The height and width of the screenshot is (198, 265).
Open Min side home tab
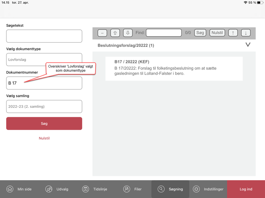pos(19,189)
